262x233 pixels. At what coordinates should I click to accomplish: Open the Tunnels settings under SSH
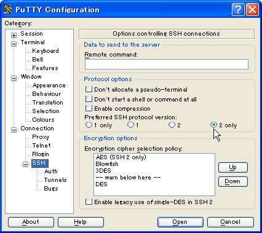pos(55,180)
